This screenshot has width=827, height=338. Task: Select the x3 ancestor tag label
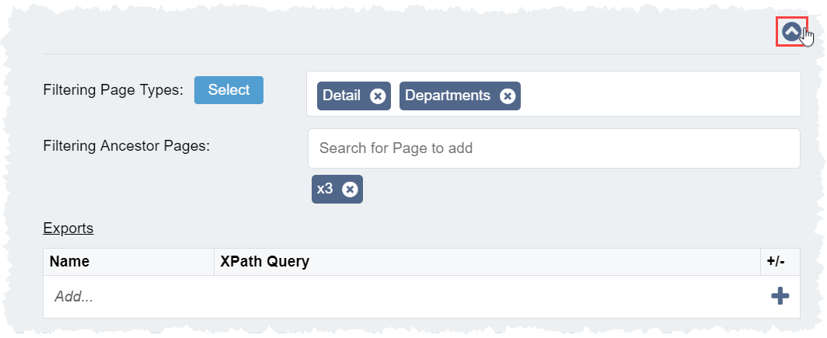(x=325, y=189)
